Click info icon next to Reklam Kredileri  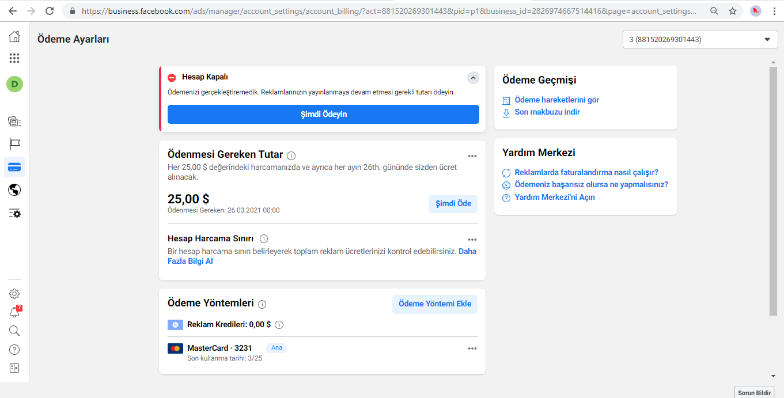tap(279, 325)
